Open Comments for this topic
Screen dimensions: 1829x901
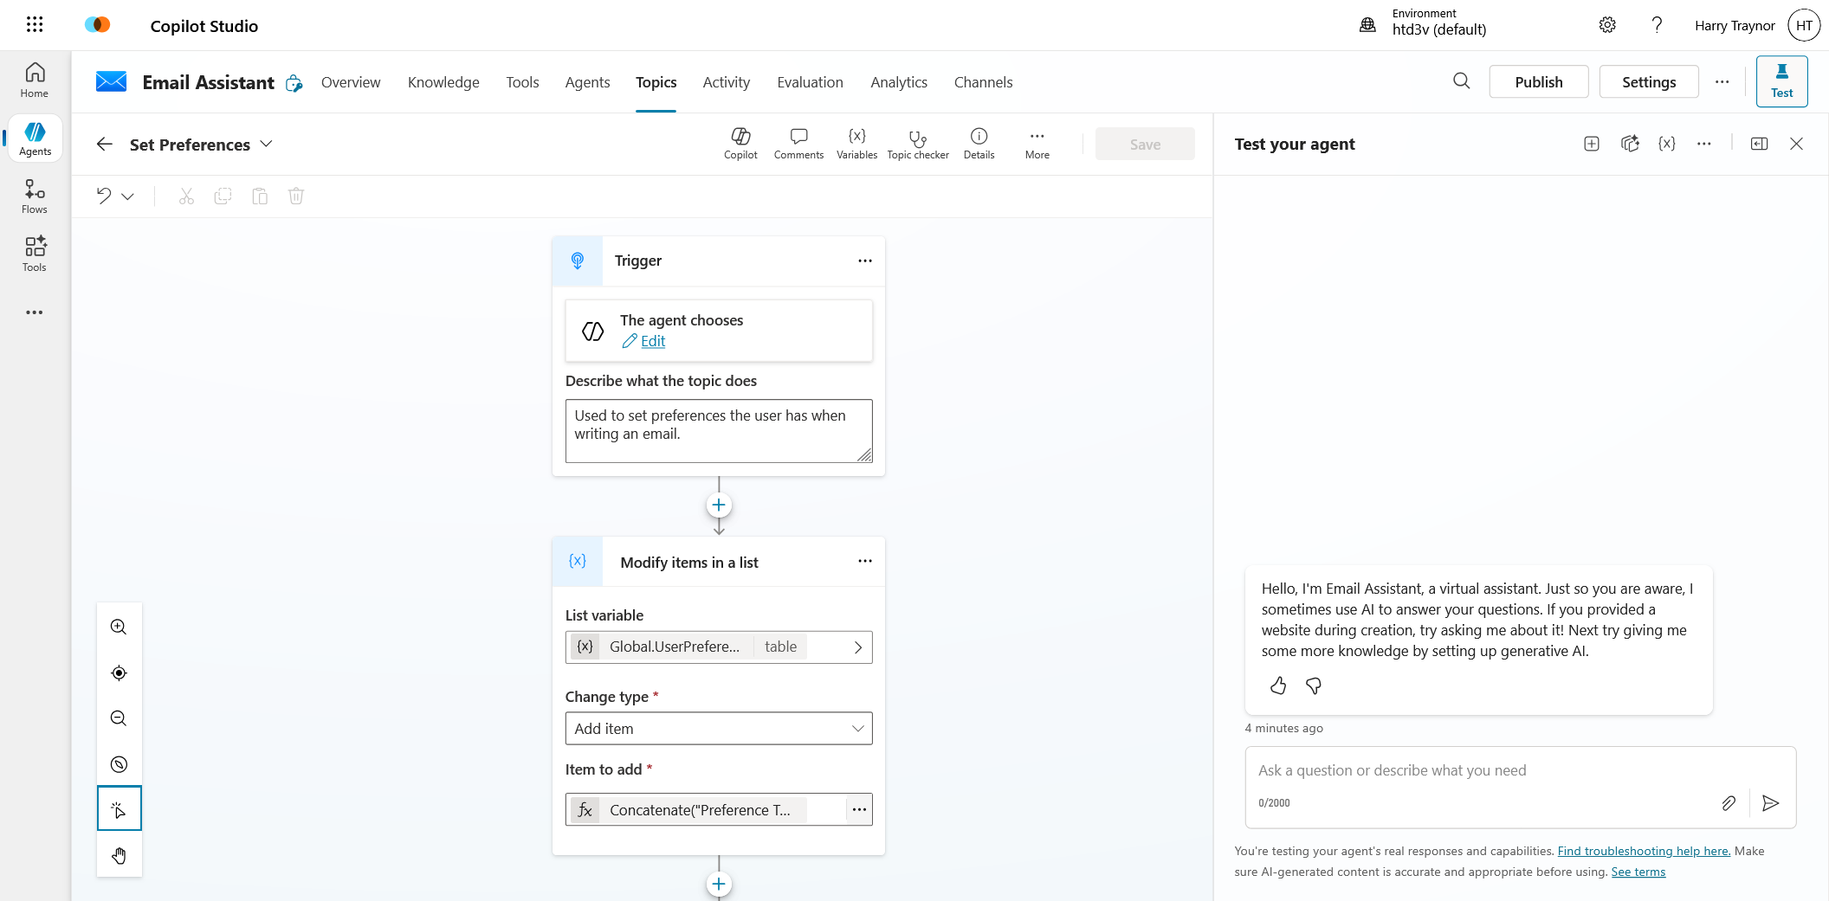pos(798,144)
